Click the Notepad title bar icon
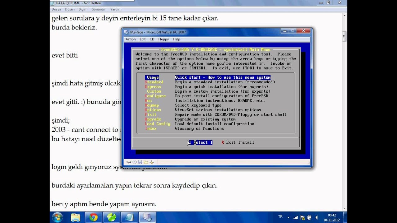This screenshot has width=397, height=223. tap(52, 3)
